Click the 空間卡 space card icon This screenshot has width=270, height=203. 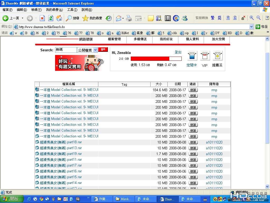(192, 56)
